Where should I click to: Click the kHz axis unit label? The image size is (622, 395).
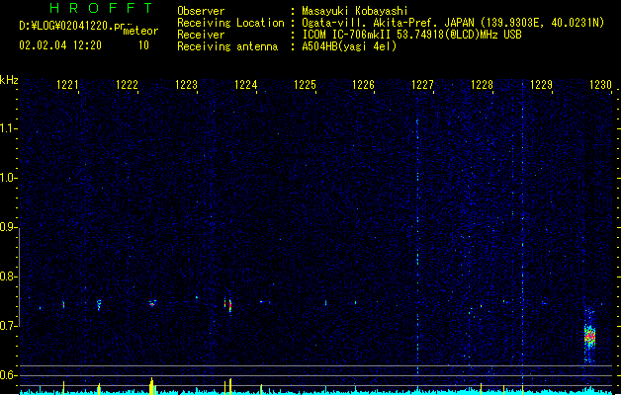(9, 80)
